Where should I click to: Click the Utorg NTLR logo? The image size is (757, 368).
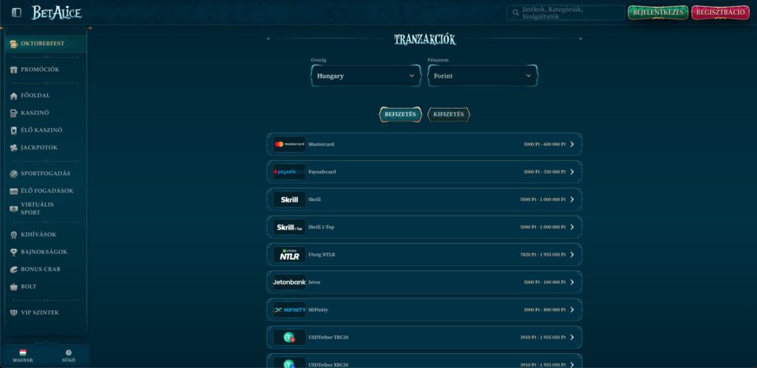pyautogui.click(x=289, y=254)
